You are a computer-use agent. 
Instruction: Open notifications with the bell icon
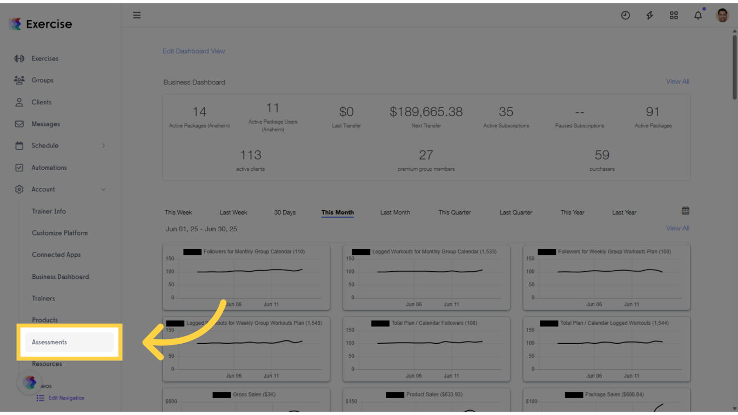(698, 15)
